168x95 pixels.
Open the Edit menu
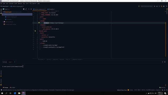4,3
